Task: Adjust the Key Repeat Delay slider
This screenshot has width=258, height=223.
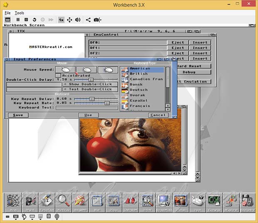Action: (92, 98)
